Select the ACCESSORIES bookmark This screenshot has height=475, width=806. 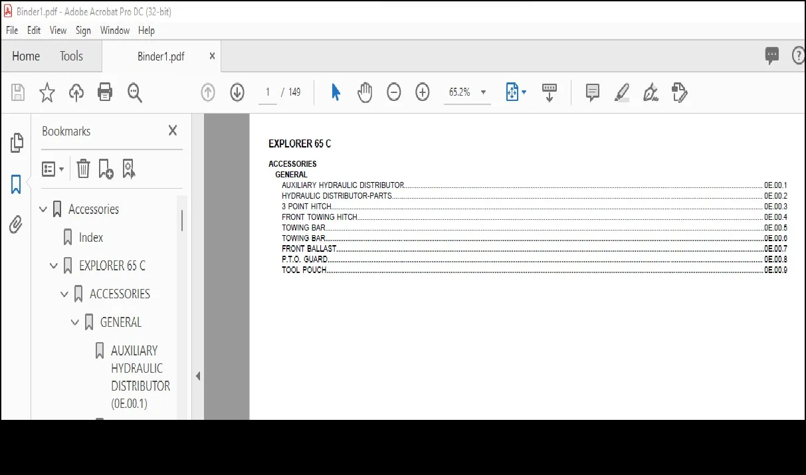coord(120,294)
